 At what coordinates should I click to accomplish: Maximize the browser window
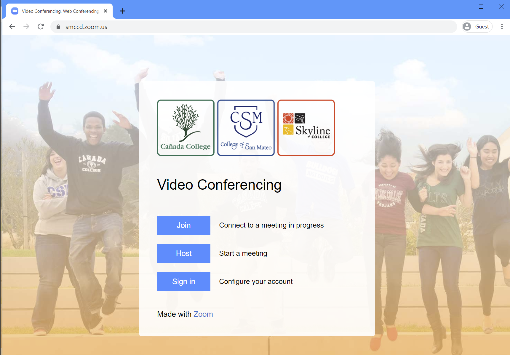[x=481, y=6]
